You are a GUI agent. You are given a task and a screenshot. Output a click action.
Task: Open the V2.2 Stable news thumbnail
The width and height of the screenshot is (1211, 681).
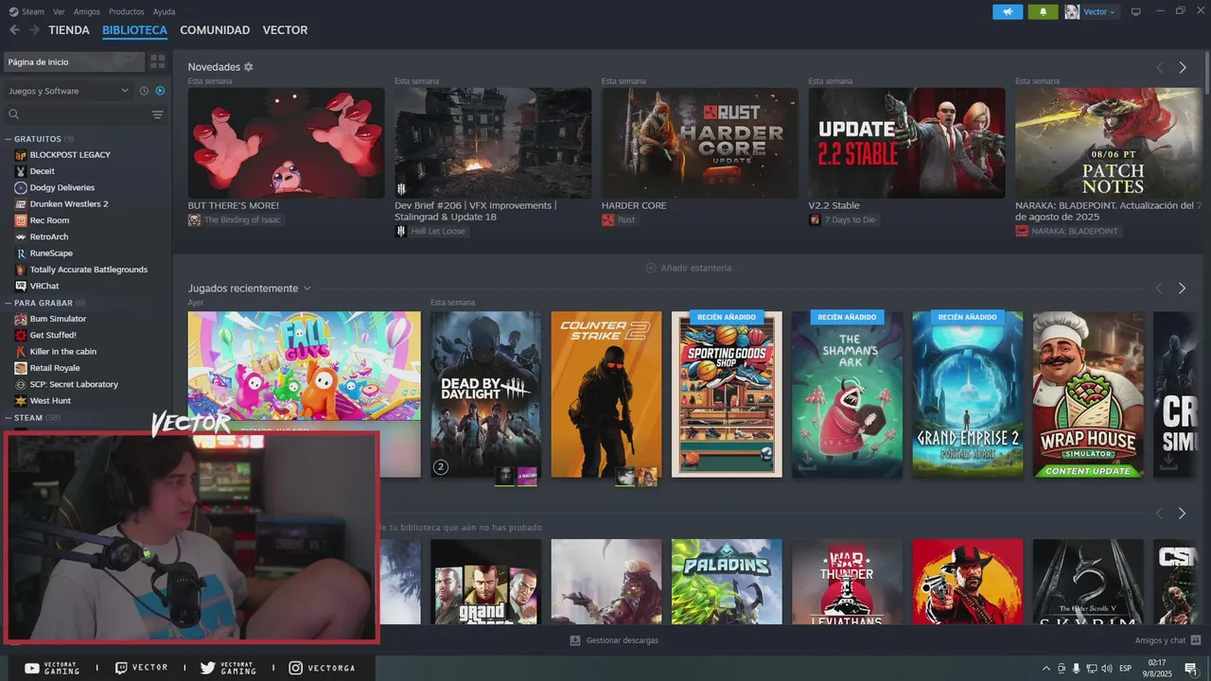(x=906, y=143)
